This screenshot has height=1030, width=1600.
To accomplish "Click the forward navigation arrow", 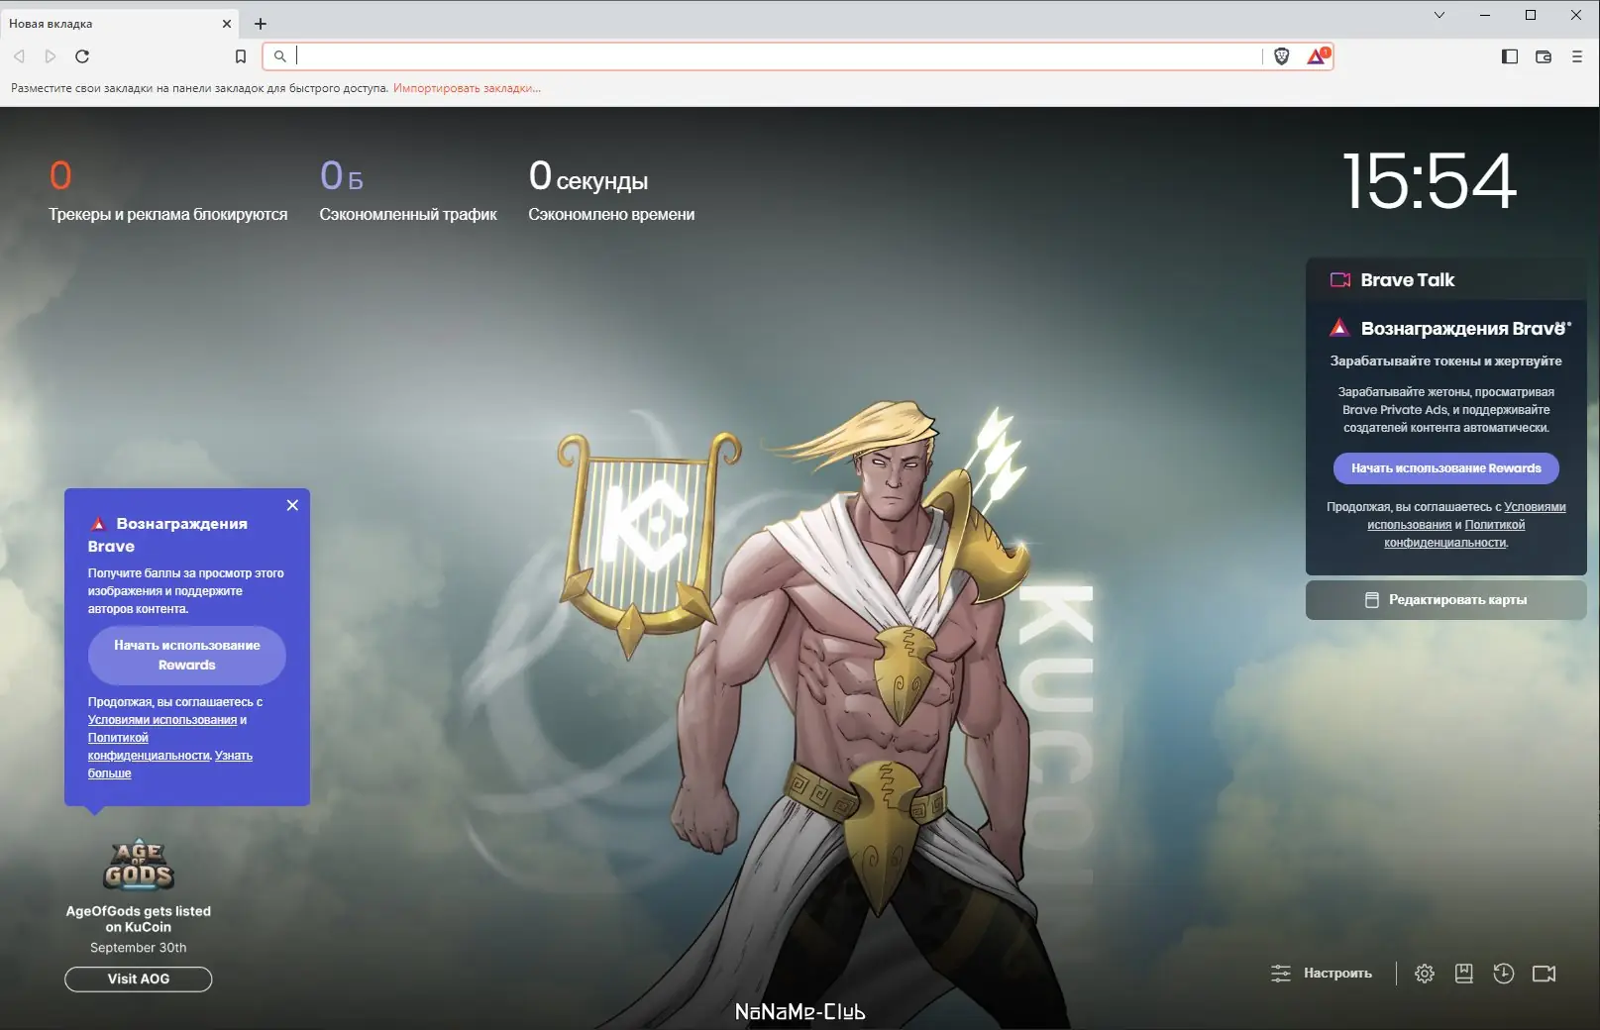I will coord(51,56).
